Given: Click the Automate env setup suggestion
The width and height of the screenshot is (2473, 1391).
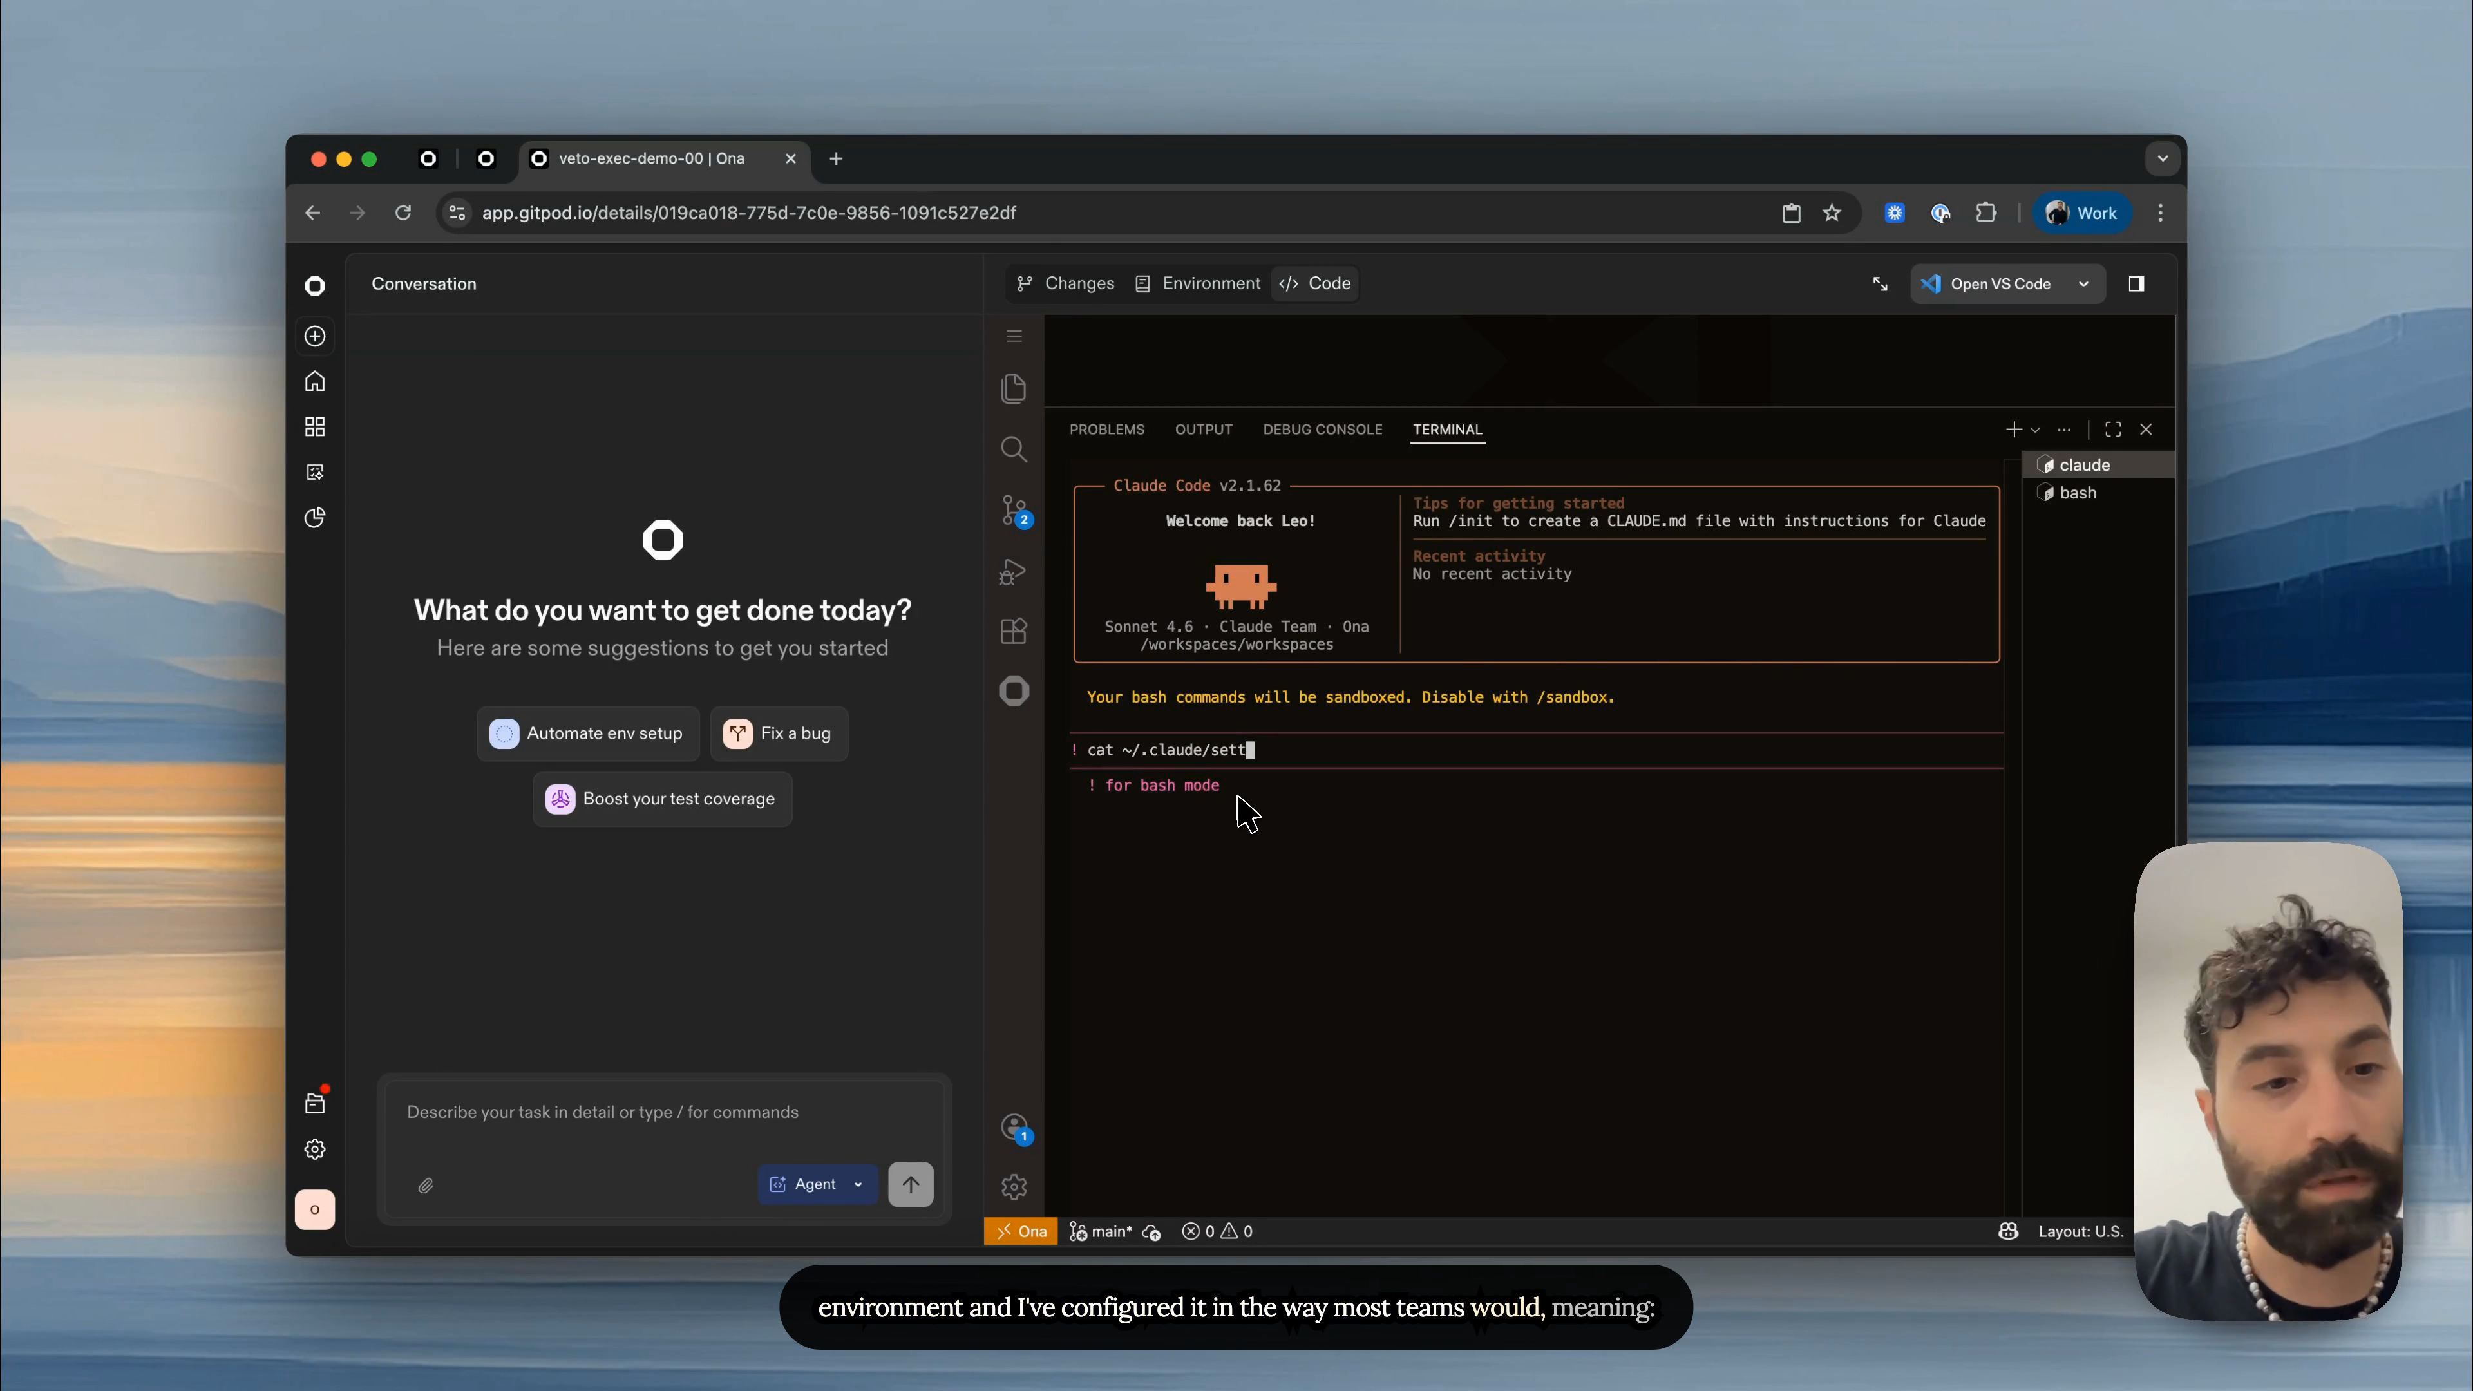Looking at the screenshot, I should click(x=587, y=733).
